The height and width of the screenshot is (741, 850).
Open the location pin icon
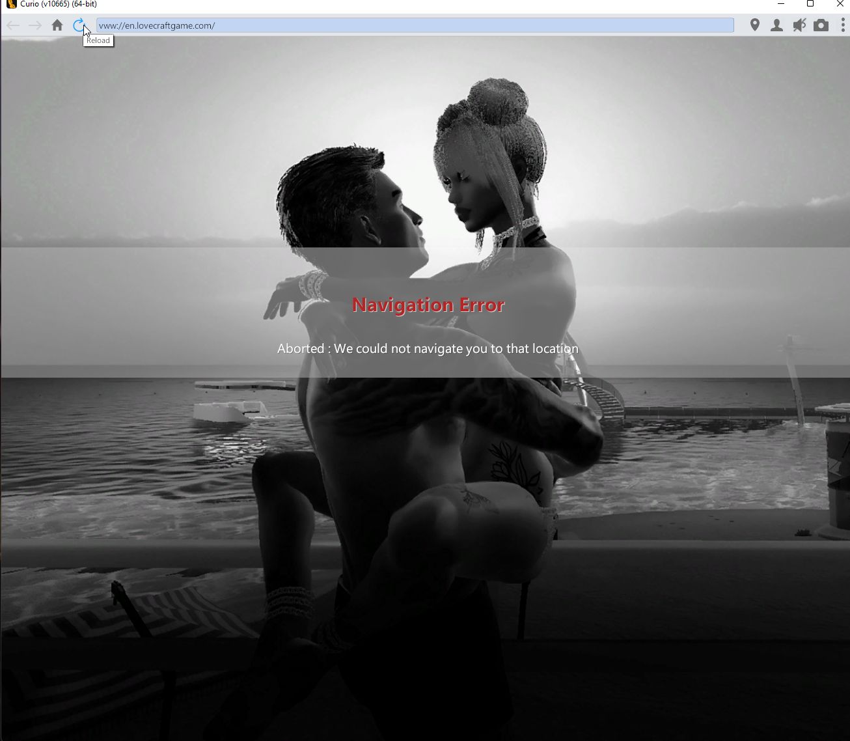click(x=755, y=25)
